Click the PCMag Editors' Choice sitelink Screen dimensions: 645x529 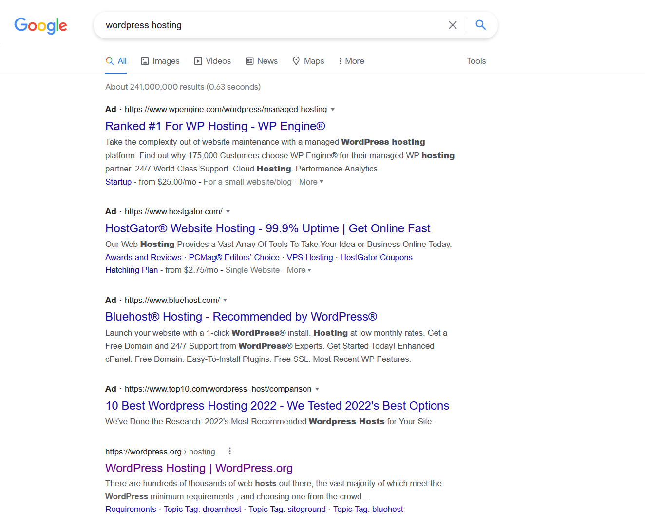pyautogui.click(x=234, y=257)
